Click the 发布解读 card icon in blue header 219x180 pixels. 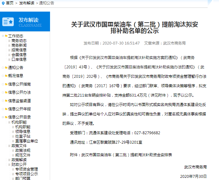(x=8, y=22)
